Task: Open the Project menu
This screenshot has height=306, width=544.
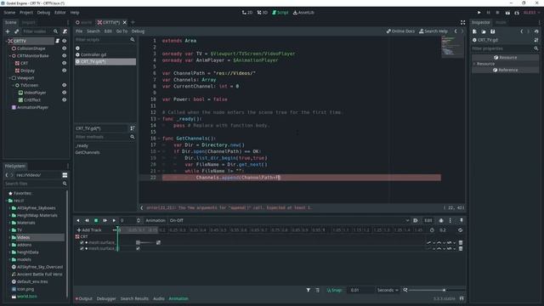Action: tap(26, 13)
